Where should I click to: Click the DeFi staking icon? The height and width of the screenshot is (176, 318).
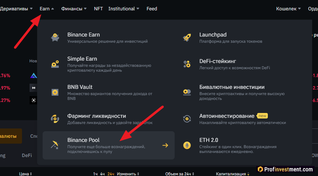coord(187,64)
